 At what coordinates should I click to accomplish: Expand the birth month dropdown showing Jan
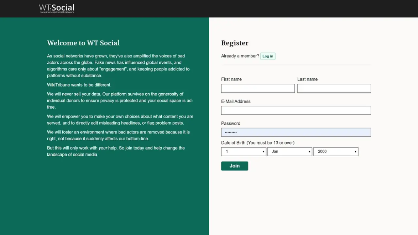(x=290, y=151)
